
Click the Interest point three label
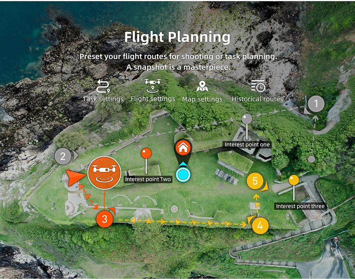point(300,206)
